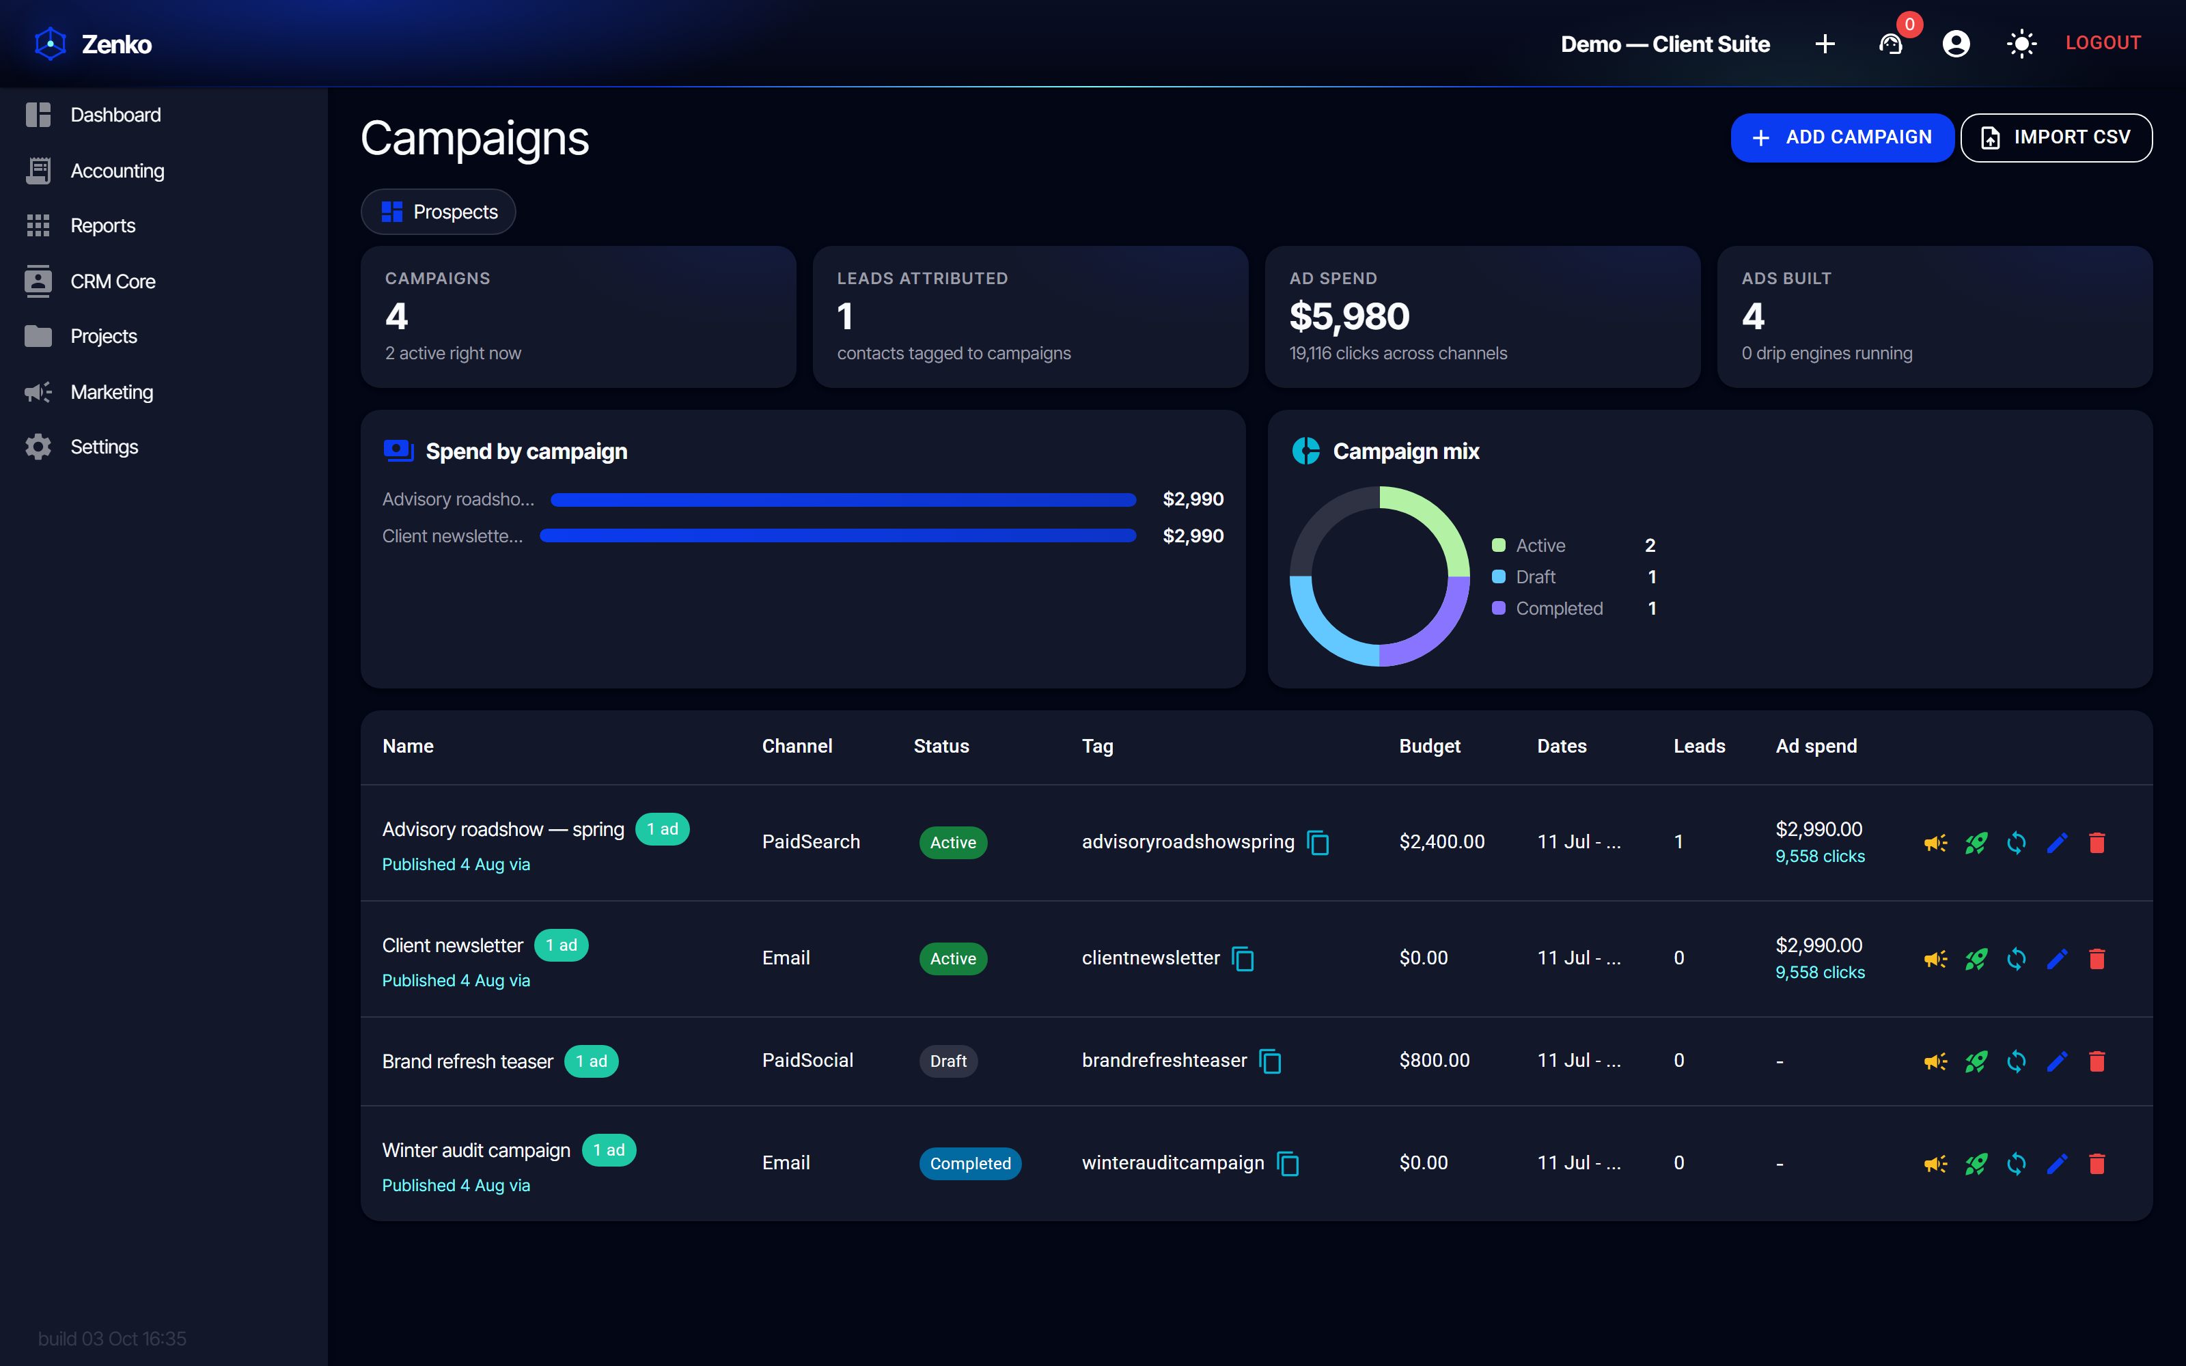This screenshot has width=2186, height=1366.
Task: Toggle the light/dark theme sun icon
Action: [x=2021, y=43]
